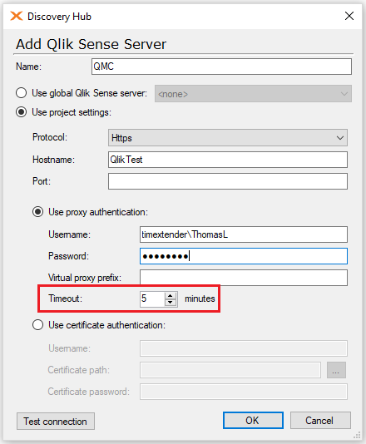Confirm the dialog with OK
Viewport: 366px width, 444px height.
pos(253,421)
